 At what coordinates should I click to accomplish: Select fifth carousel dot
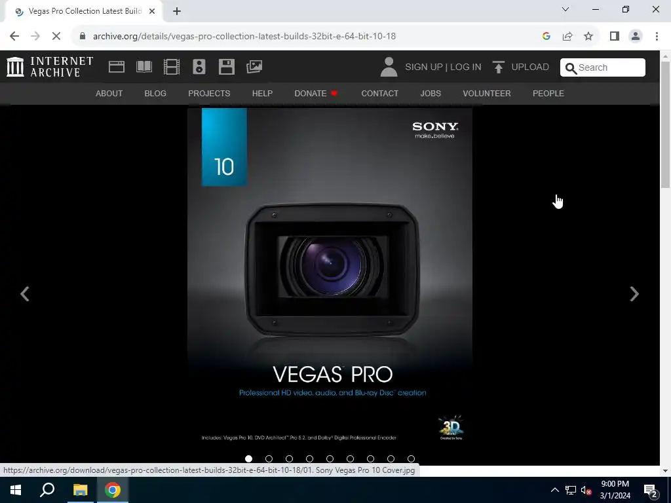pos(330,458)
